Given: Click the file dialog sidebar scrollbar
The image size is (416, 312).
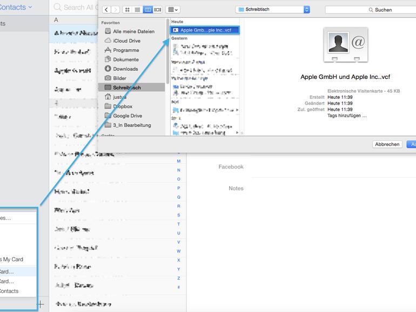Looking at the screenshot, I should point(167,52).
